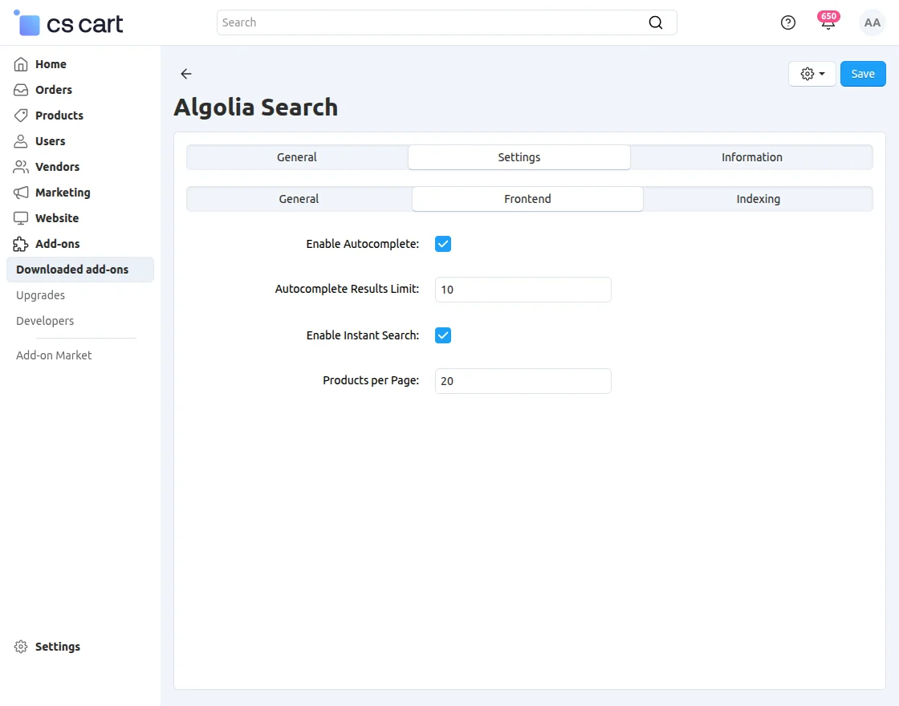The height and width of the screenshot is (706, 899).
Task: Uncheck Enable Autocomplete checkbox
Action: [443, 244]
